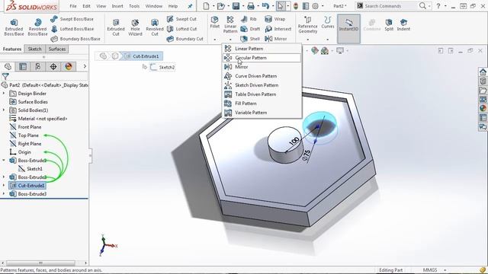Switch to the Sketch tab

(x=34, y=49)
